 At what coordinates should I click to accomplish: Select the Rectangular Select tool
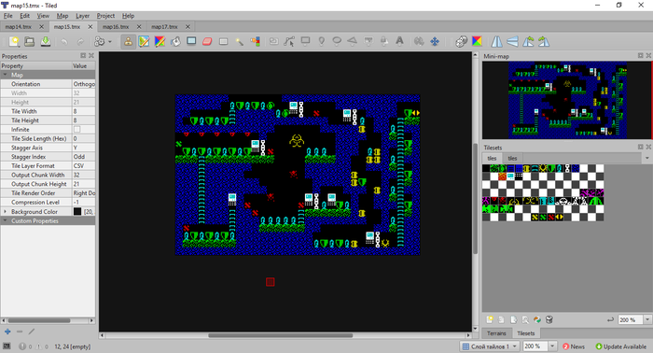coord(223,41)
